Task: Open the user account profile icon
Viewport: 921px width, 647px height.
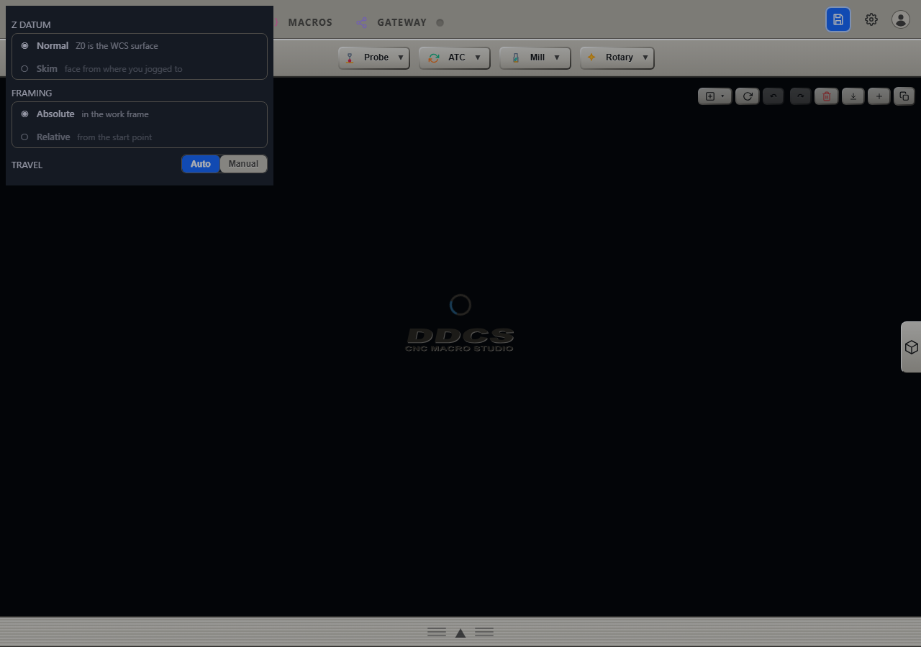Action: tap(901, 19)
